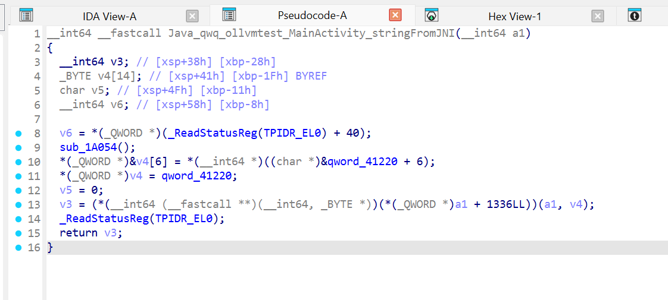Click the Hex View-1 tab icon
This screenshot has width=668, height=300.
(432, 15)
